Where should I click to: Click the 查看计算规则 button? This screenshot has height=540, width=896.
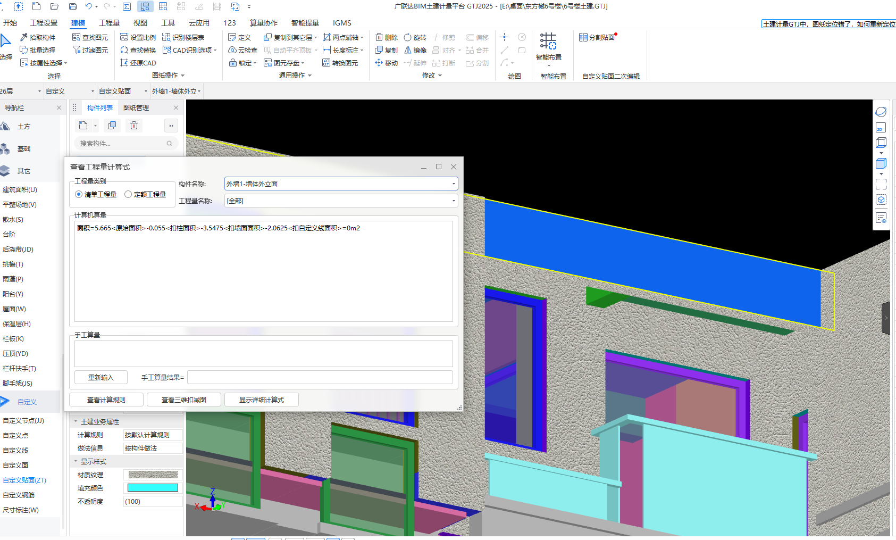[106, 400]
